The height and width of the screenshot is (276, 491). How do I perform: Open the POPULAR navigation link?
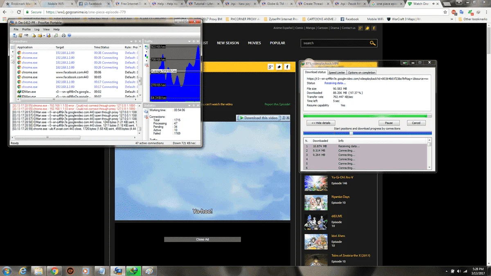click(x=277, y=43)
